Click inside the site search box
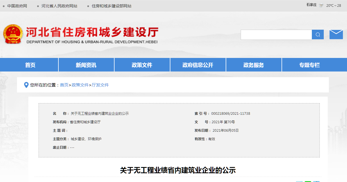347x182 pixels. point(276,35)
